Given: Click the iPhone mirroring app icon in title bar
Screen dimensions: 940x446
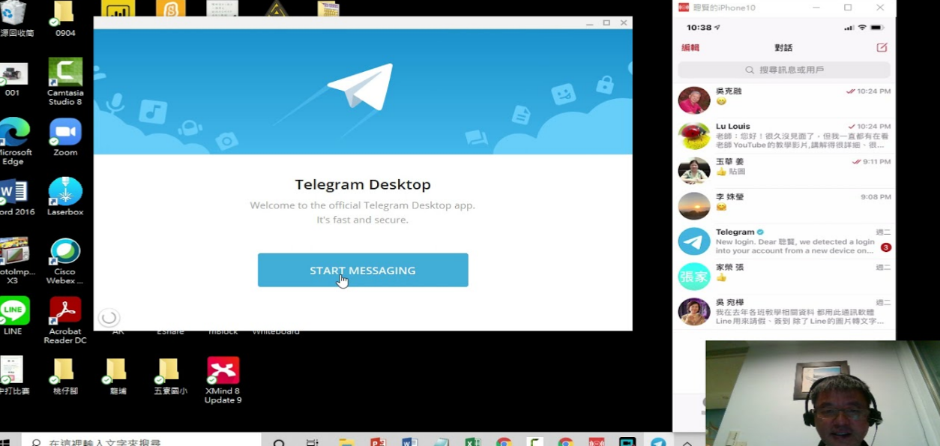Looking at the screenshot, I should [x=683, y=7].
